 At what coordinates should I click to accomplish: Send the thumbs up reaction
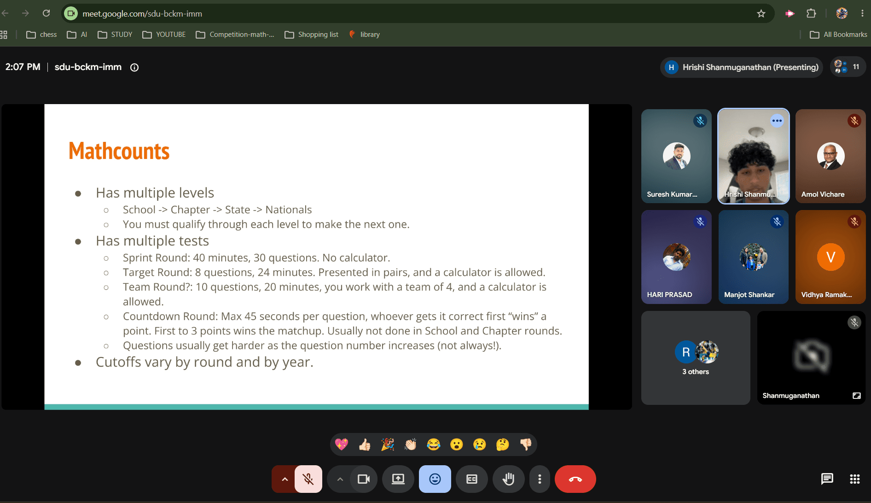tap(365, 445)
